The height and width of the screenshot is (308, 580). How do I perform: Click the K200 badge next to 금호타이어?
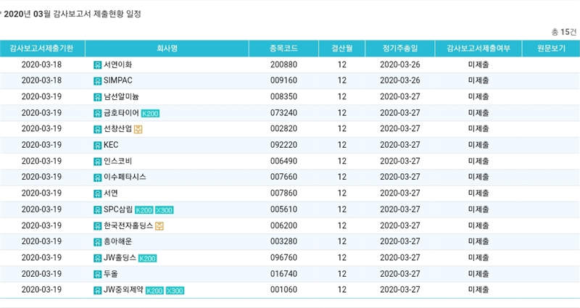(x=150, y=114)
